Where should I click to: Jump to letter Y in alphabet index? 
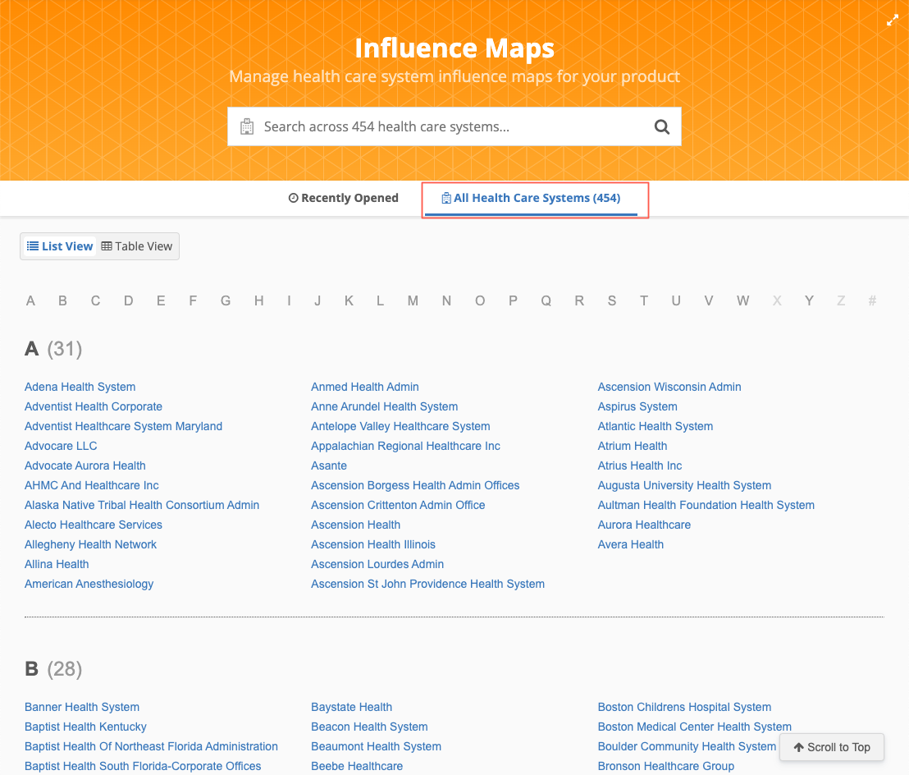(x=809, y=300)
